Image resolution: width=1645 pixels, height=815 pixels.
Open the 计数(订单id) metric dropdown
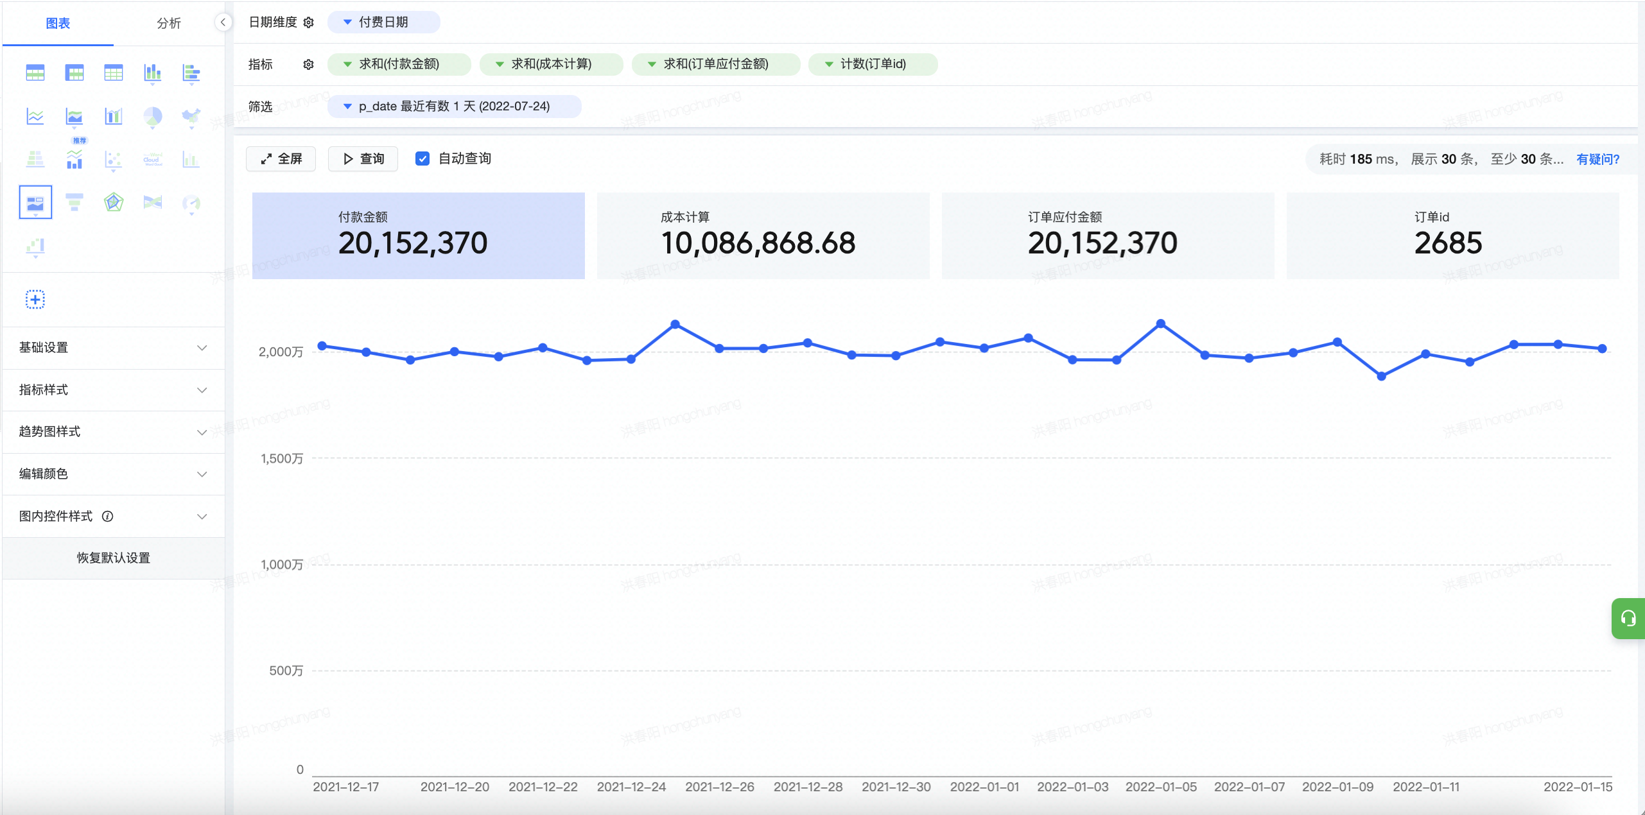pos(873,64)
